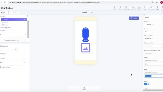Click the left panel vertical scrollbar
Viewport: 163px width, 92px height.
(28, 29)
